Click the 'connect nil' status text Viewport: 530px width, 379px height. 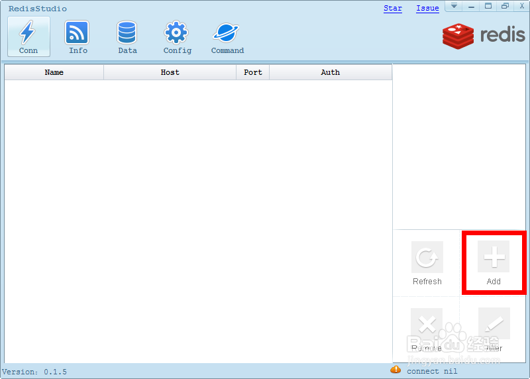[x=432, y=371]
